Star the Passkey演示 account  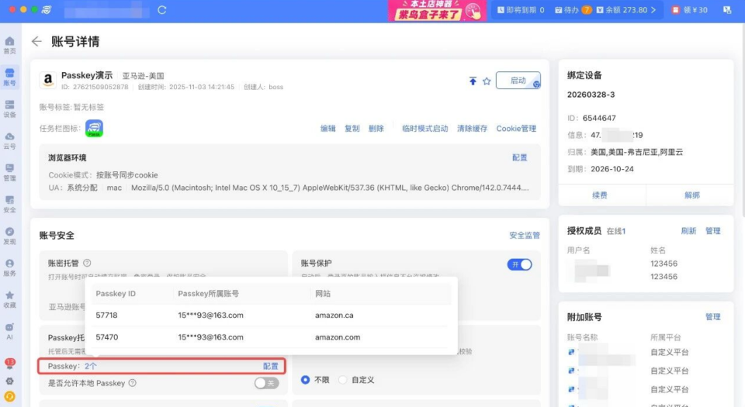[487, 81]
